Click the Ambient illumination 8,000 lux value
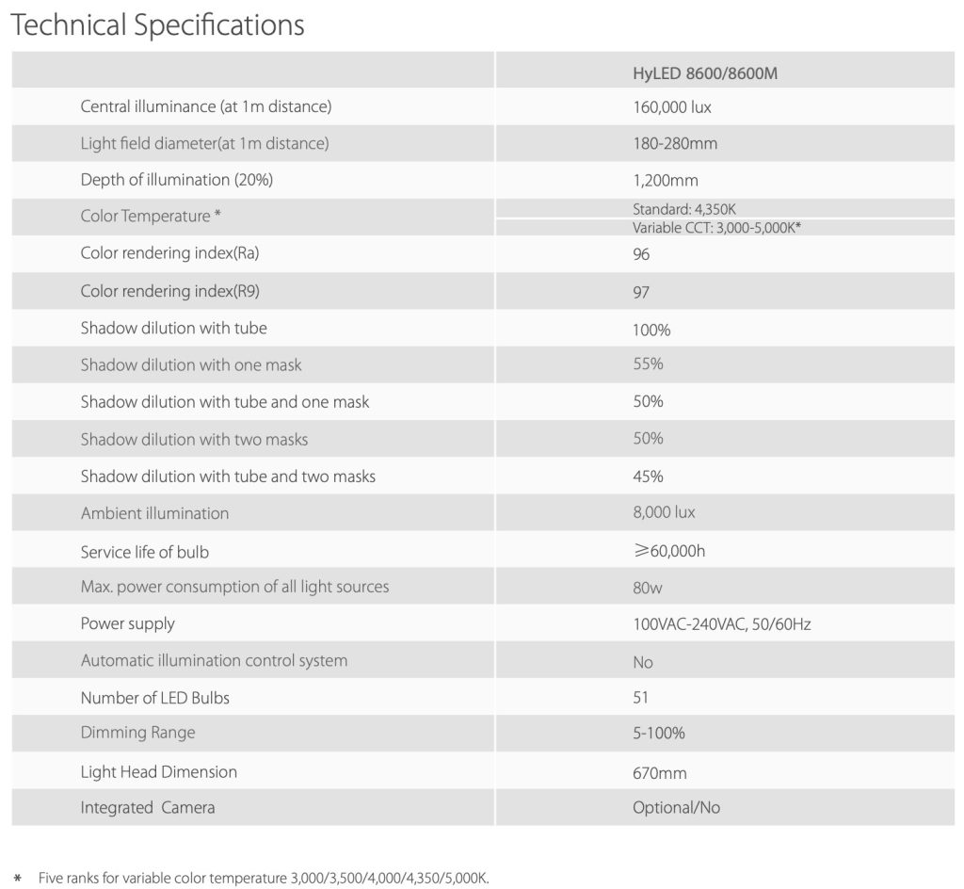 tap(665, 513)
